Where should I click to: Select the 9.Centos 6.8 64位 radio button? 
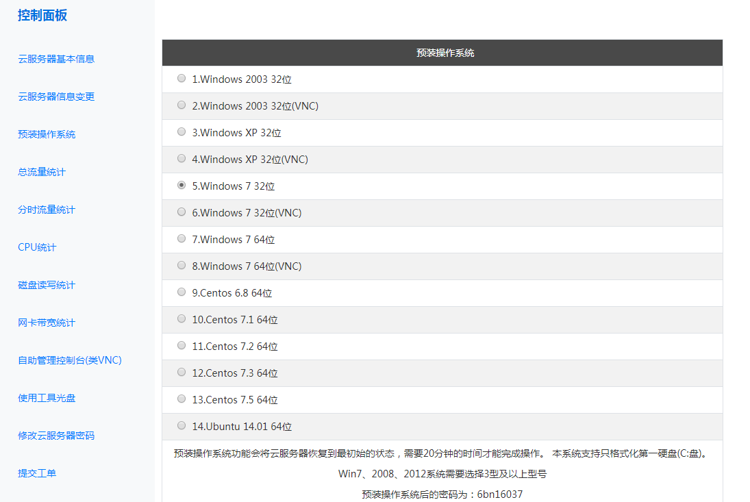point(182,292)
